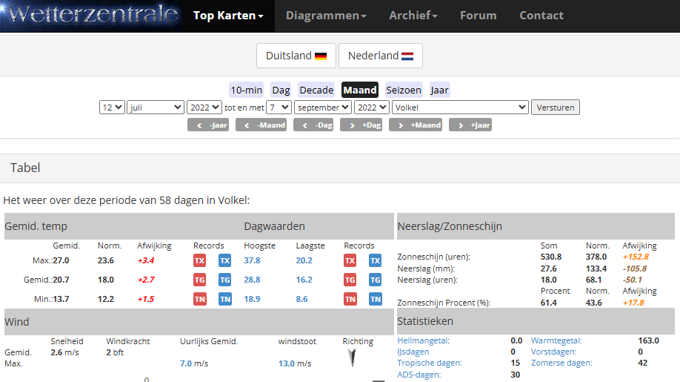Open the end month dropdown showing september
The width and height of the screenshot is (680, 382).
click(323, 108)
